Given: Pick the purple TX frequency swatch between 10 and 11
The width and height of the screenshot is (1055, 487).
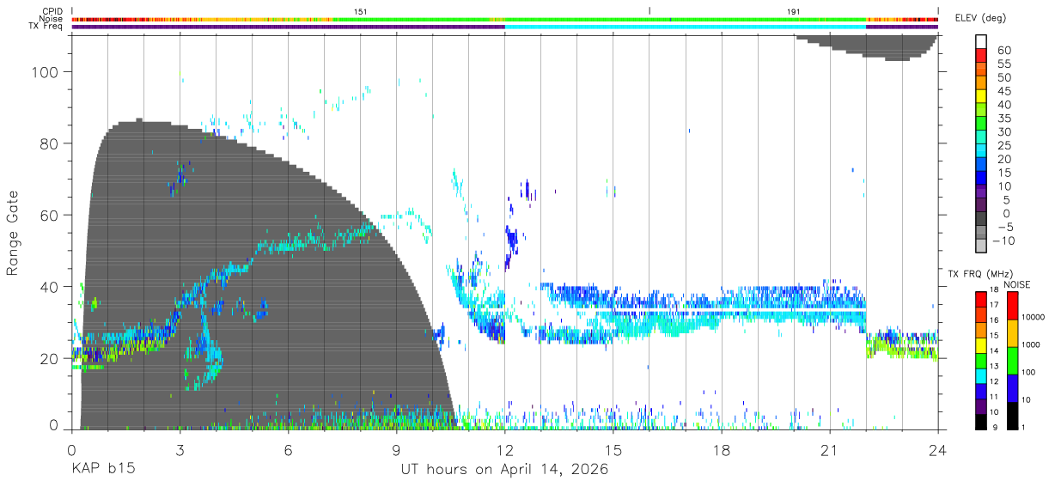Looking at the screenshot, I should pos(980,405).
